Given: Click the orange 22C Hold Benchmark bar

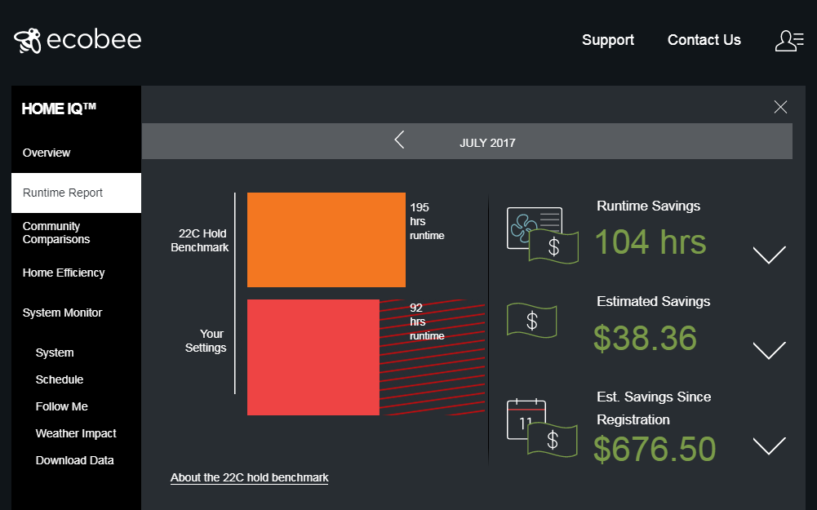Looking at the screenshot, I should 326,240.
